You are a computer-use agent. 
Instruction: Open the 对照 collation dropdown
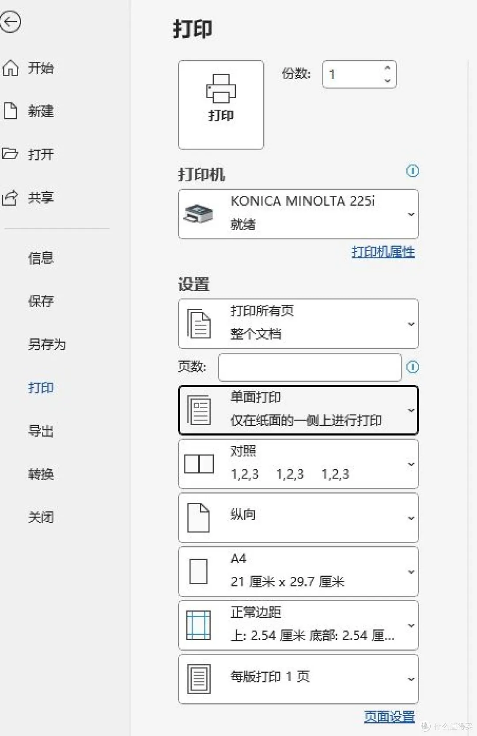298,464
